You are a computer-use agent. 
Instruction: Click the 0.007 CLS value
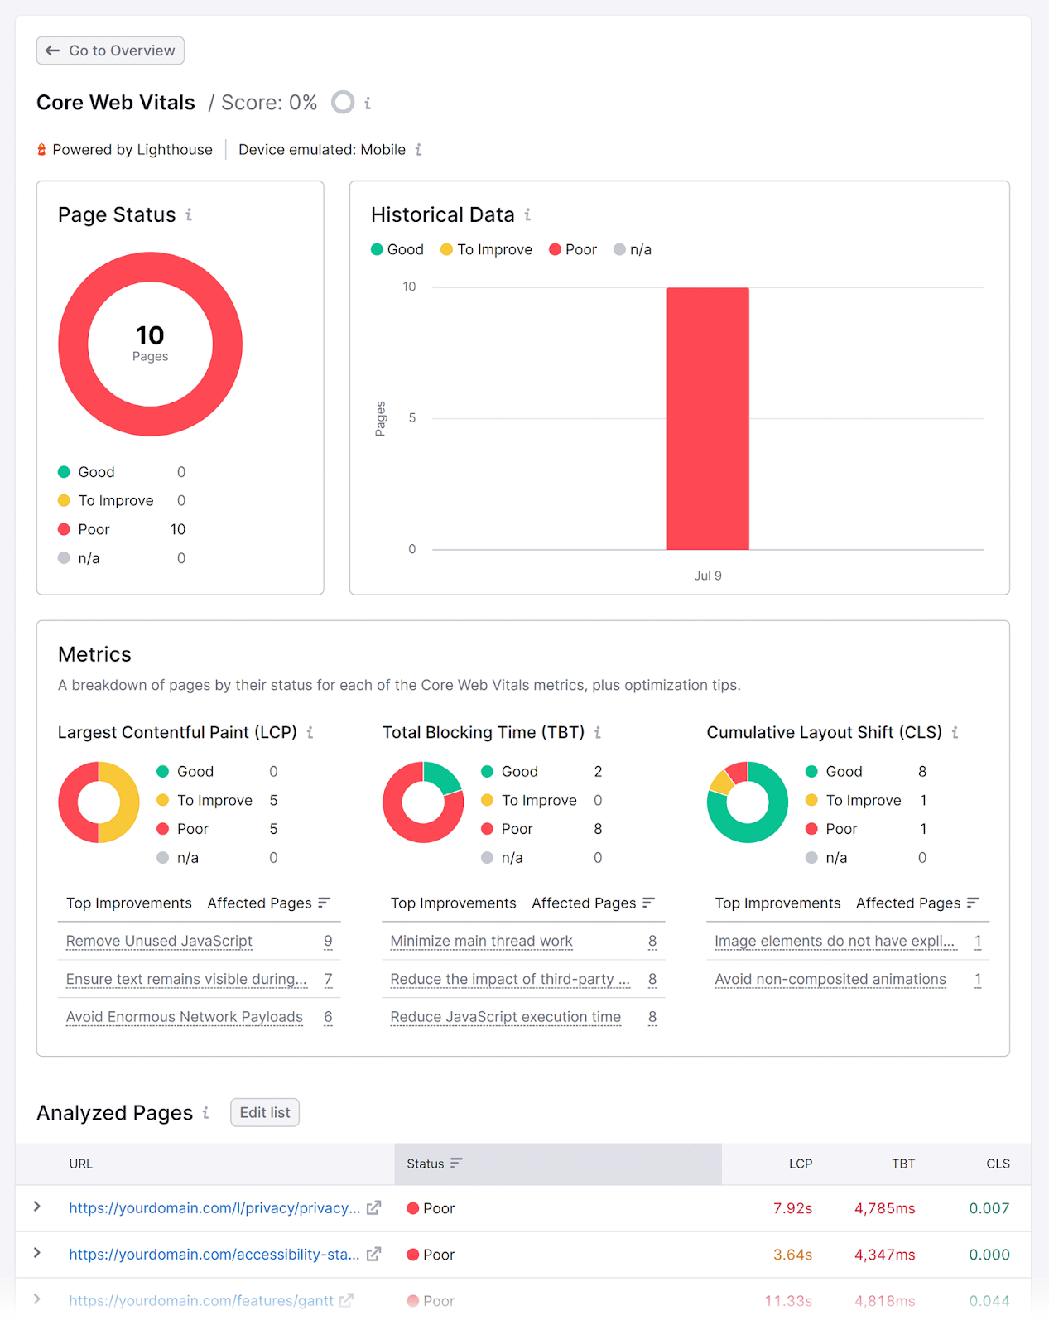click(x=989, y=1208)
